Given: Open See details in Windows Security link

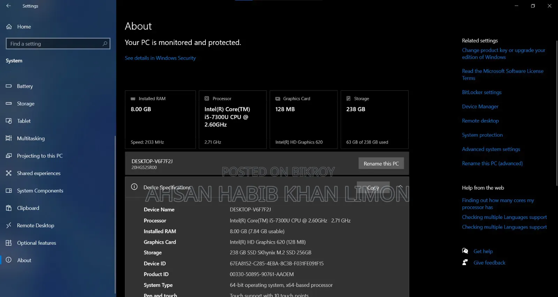Looking at the screenshot, I should tap(160, 58).
